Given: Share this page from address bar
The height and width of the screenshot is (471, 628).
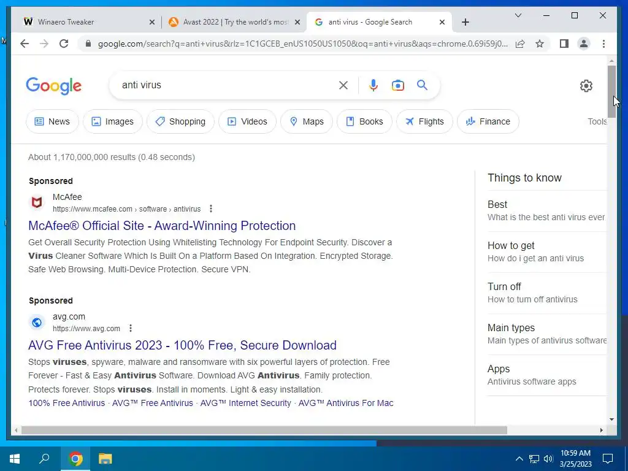Looking at the screenshot, I should [520, 44].
